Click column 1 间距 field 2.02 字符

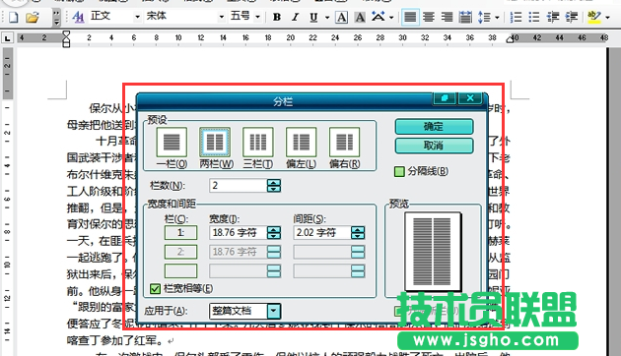click(321, 232)
